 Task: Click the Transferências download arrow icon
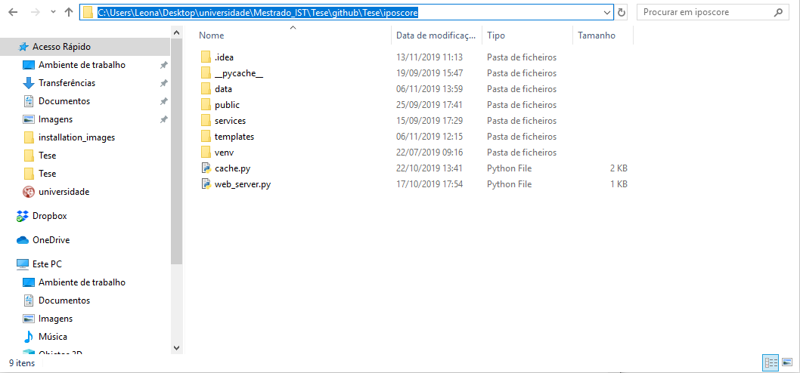(x=29, y=82)
